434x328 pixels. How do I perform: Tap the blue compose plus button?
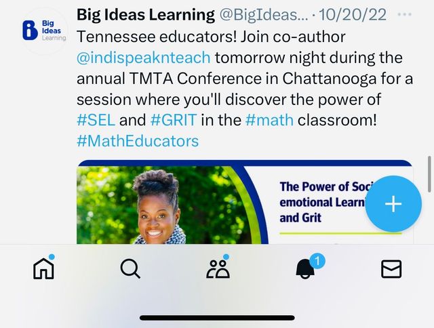coord(393,204)
